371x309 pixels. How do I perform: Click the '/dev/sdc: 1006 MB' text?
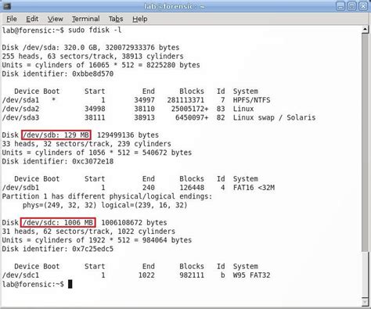tap(58, 222)
